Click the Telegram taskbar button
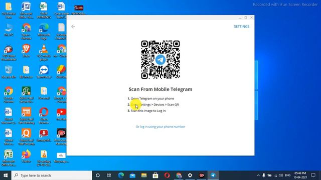 coord(213,175)
